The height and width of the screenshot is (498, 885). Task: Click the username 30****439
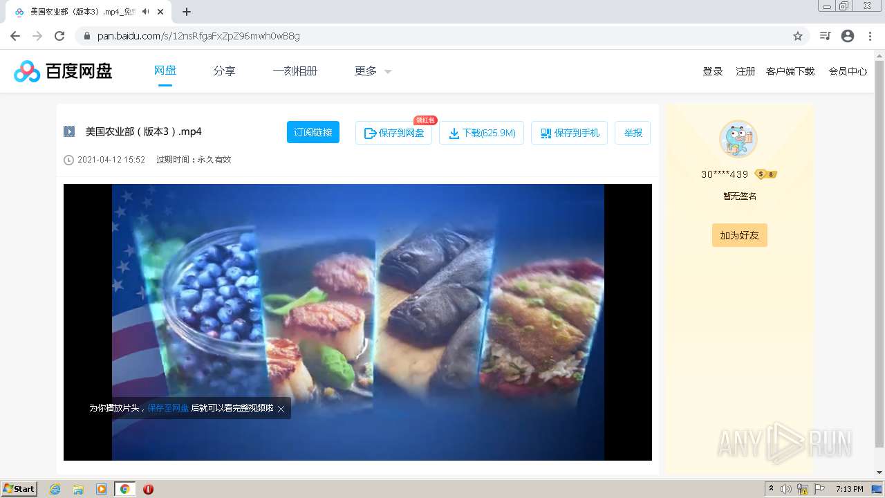tap(725, 174)
